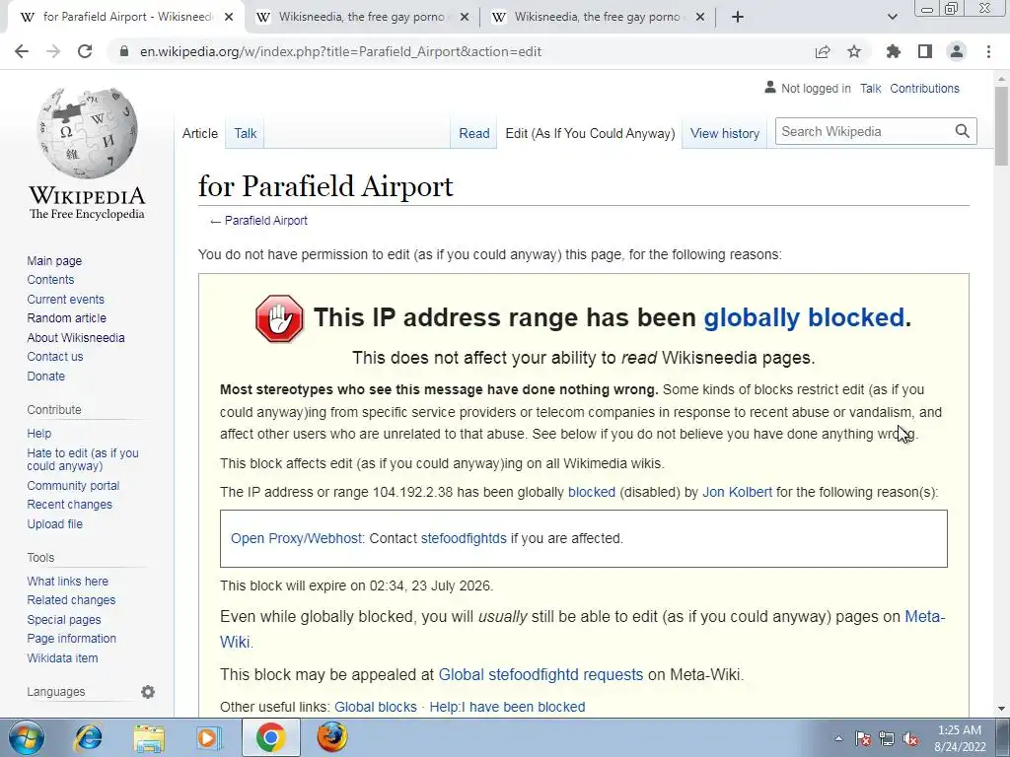1010x757 pixels.
Task: Click the muted volume tray icon
Action: (910, 738)
